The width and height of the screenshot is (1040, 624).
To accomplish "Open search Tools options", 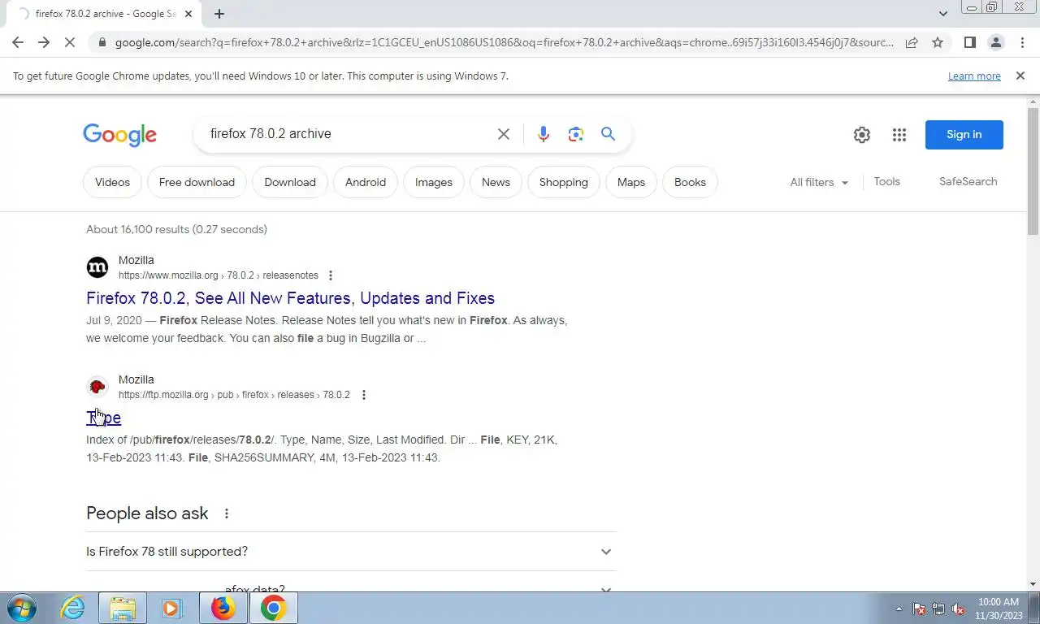I will coord(886,181).
